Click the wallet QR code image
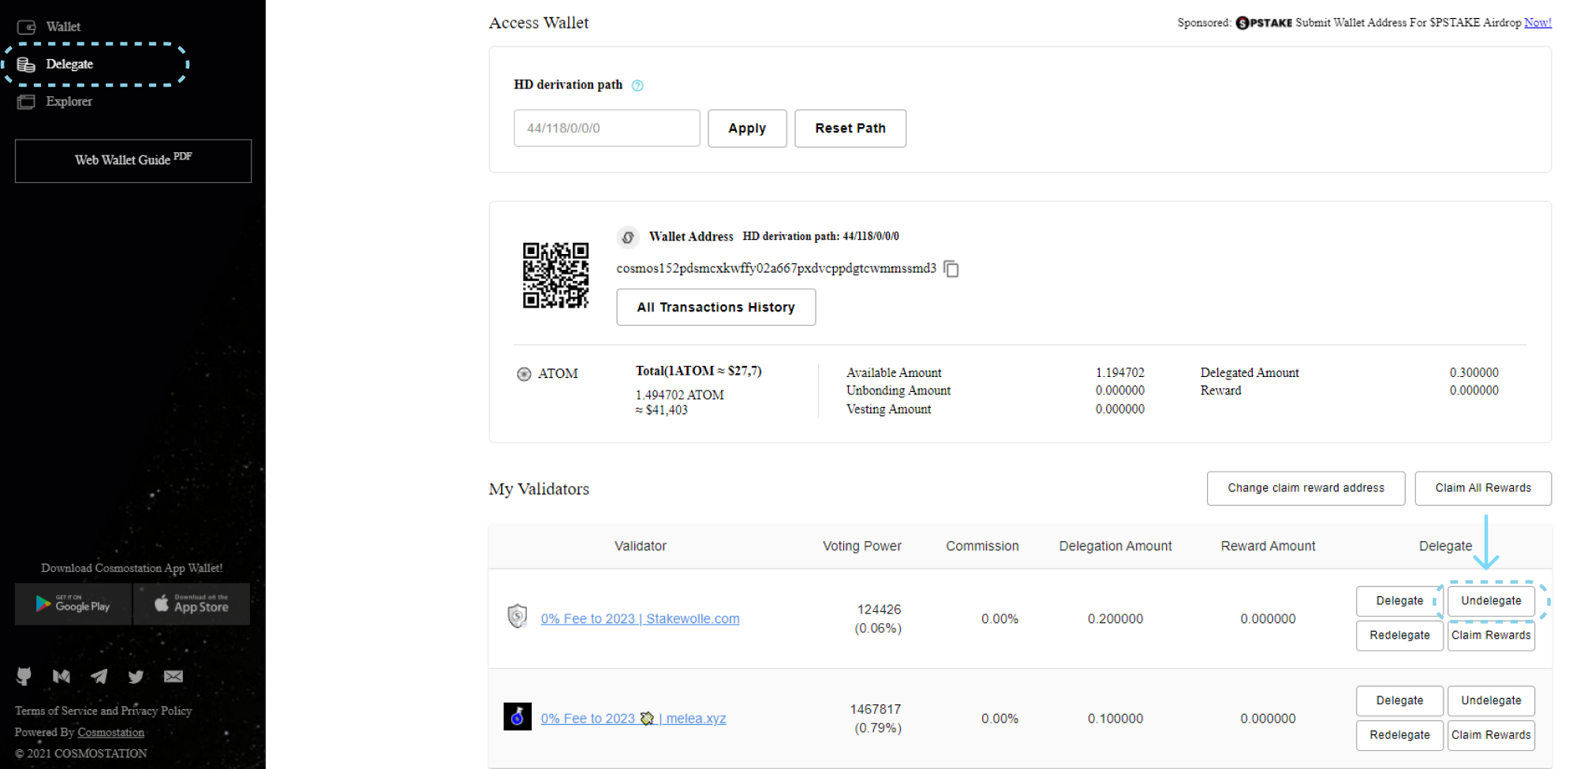This screenshot has height=769, width=1573. click(555, 275)
